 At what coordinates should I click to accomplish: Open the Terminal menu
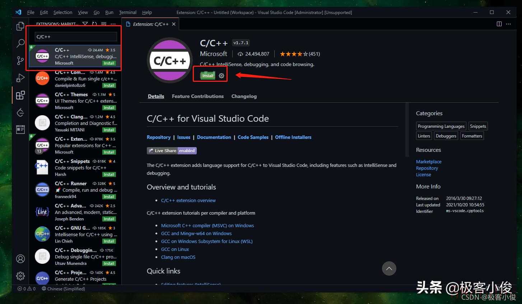coord(128,12)
